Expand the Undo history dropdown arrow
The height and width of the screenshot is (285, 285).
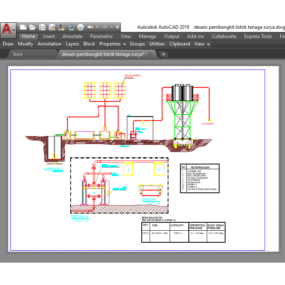97,27
